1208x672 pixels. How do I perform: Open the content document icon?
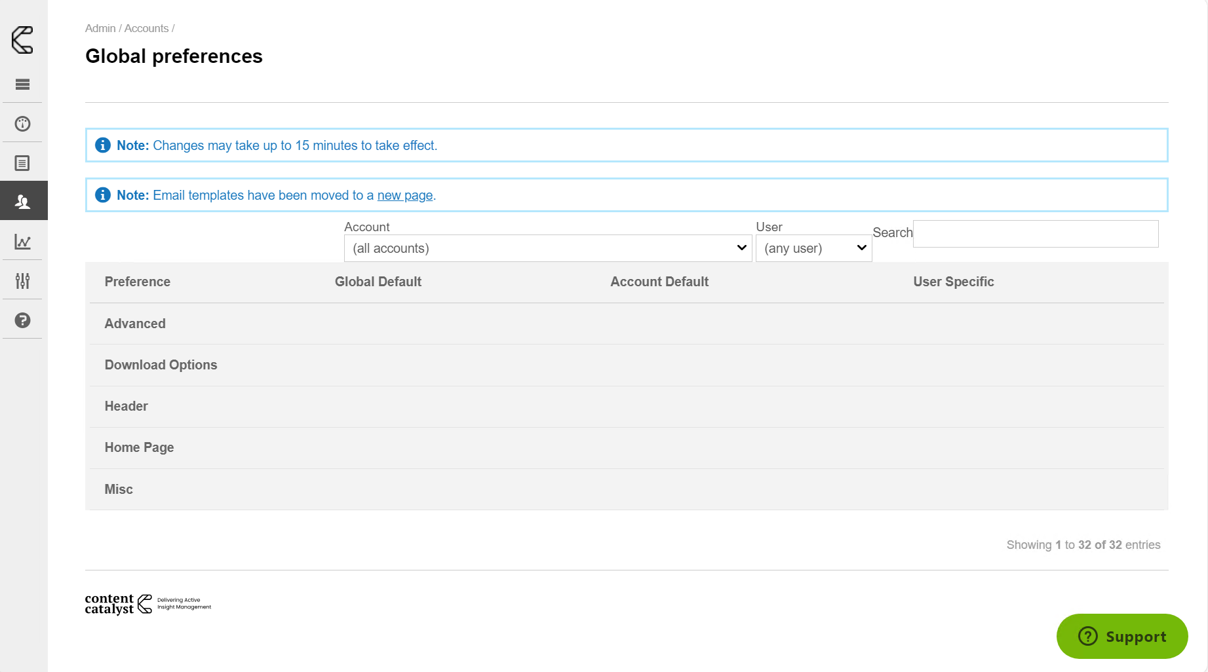pyautogui.click(x=23, y=163)
